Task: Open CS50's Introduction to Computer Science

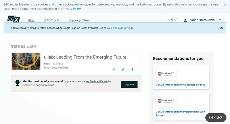Action: point(181,85)
